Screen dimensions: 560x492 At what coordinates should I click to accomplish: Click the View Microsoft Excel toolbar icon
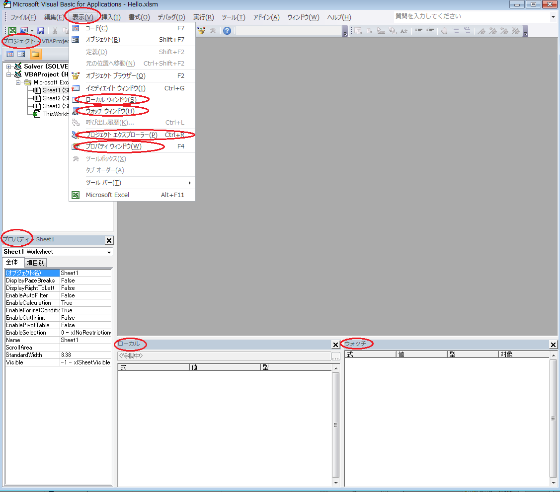pos(12,31)
